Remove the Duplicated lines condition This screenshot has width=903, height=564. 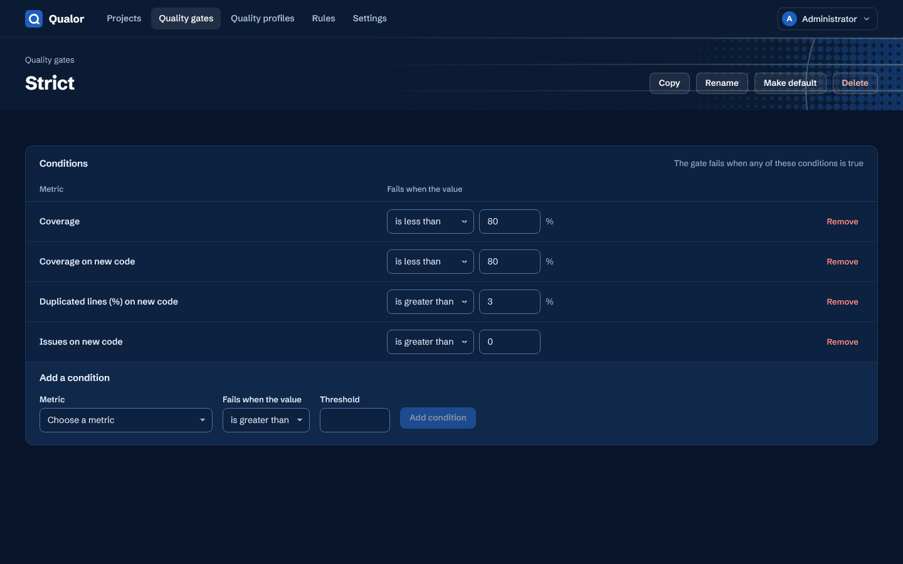click(842, 301)
